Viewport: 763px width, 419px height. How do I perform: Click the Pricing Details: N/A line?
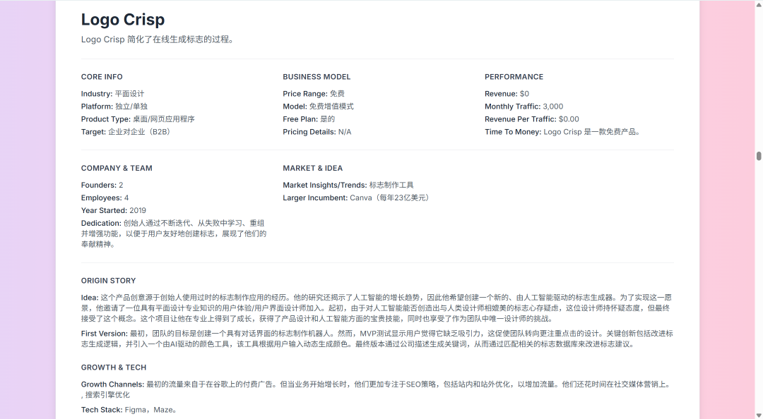[317, 132]
